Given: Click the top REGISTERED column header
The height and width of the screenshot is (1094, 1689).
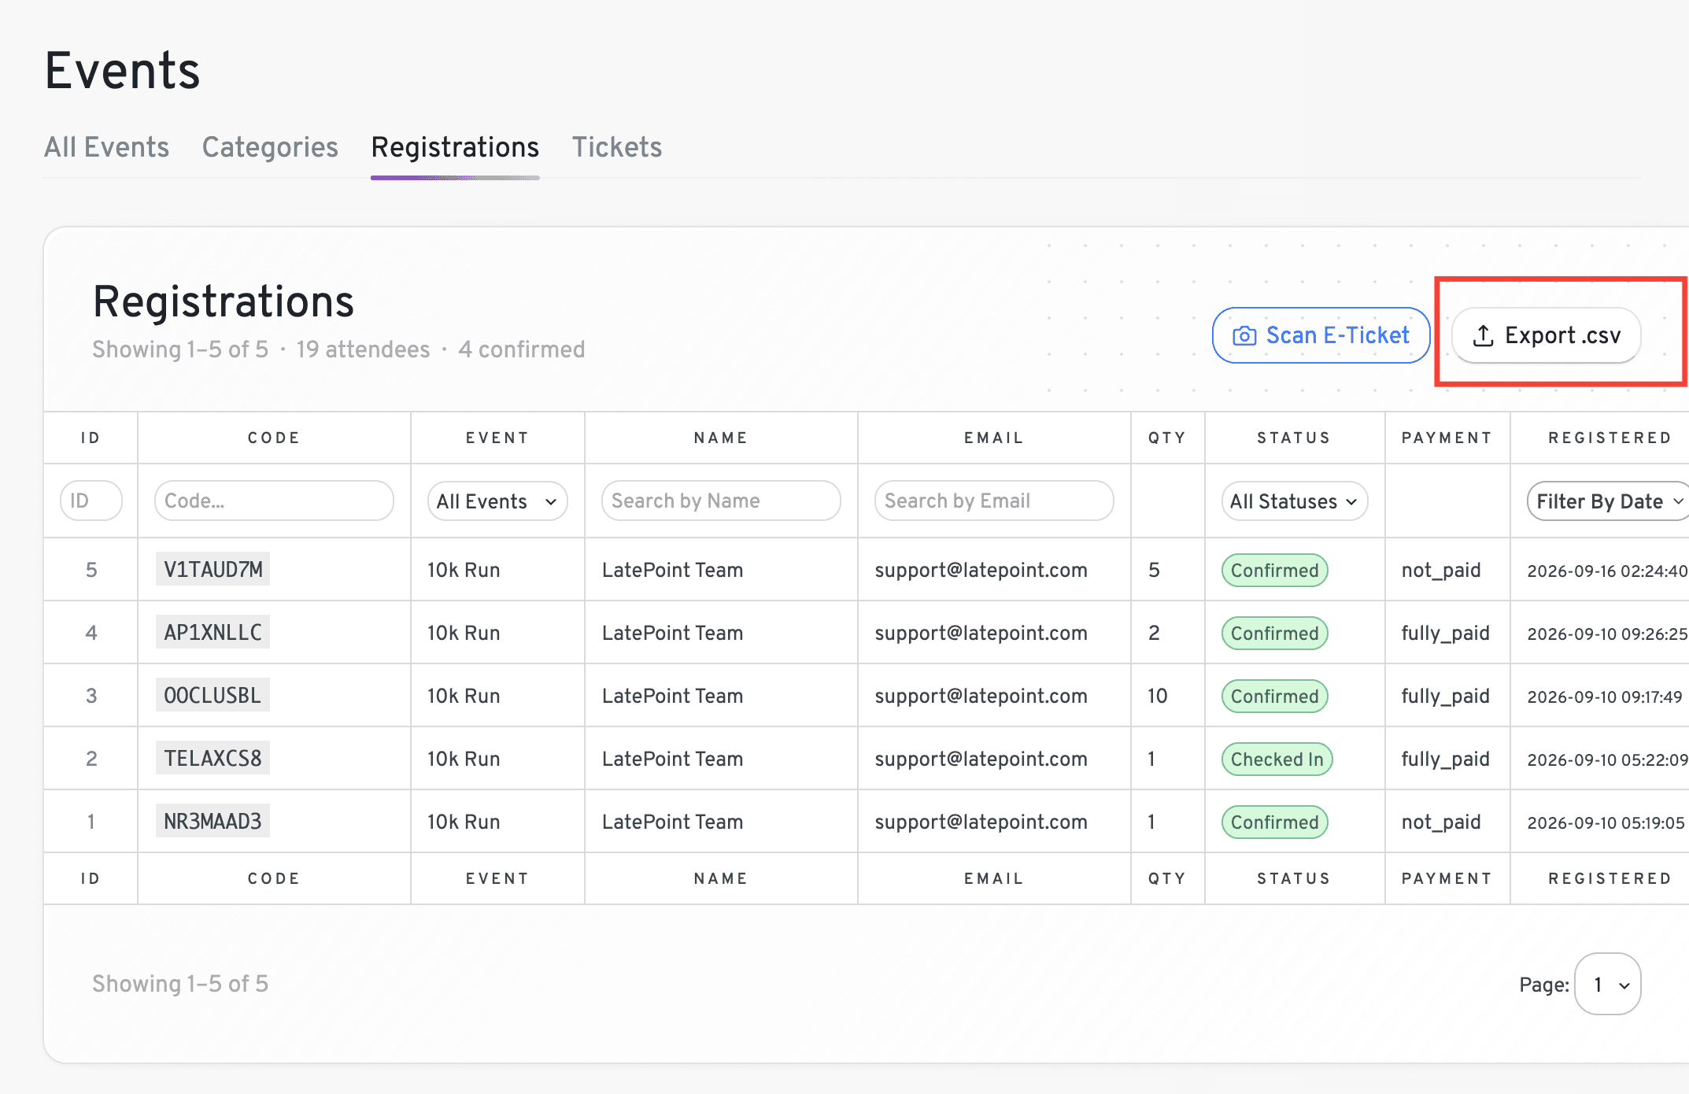Looking at the screenshot, I should pos(1610,438).
